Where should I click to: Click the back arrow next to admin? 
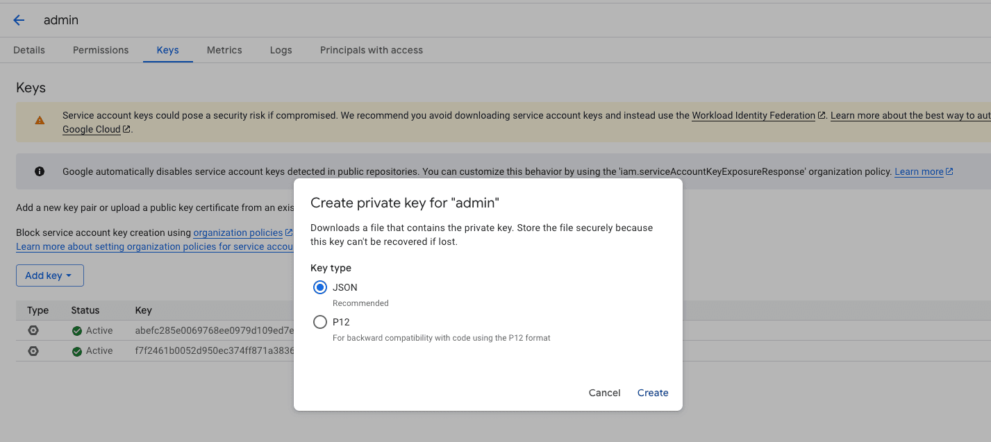(18, 19)
